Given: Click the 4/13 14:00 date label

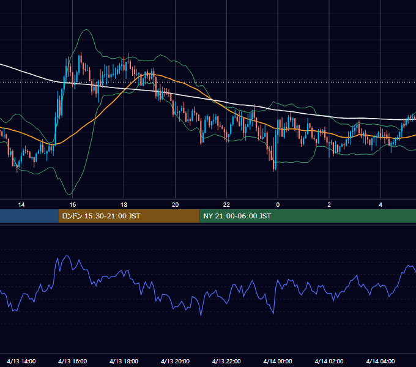Looking at the screenshot, I should (x=21, y=361).
